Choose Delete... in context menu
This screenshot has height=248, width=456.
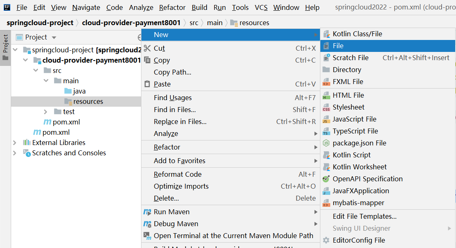[x=230, y=198]
